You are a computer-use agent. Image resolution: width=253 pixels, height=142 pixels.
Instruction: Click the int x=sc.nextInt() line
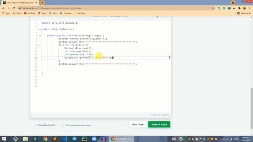click(x=78, y=51)
